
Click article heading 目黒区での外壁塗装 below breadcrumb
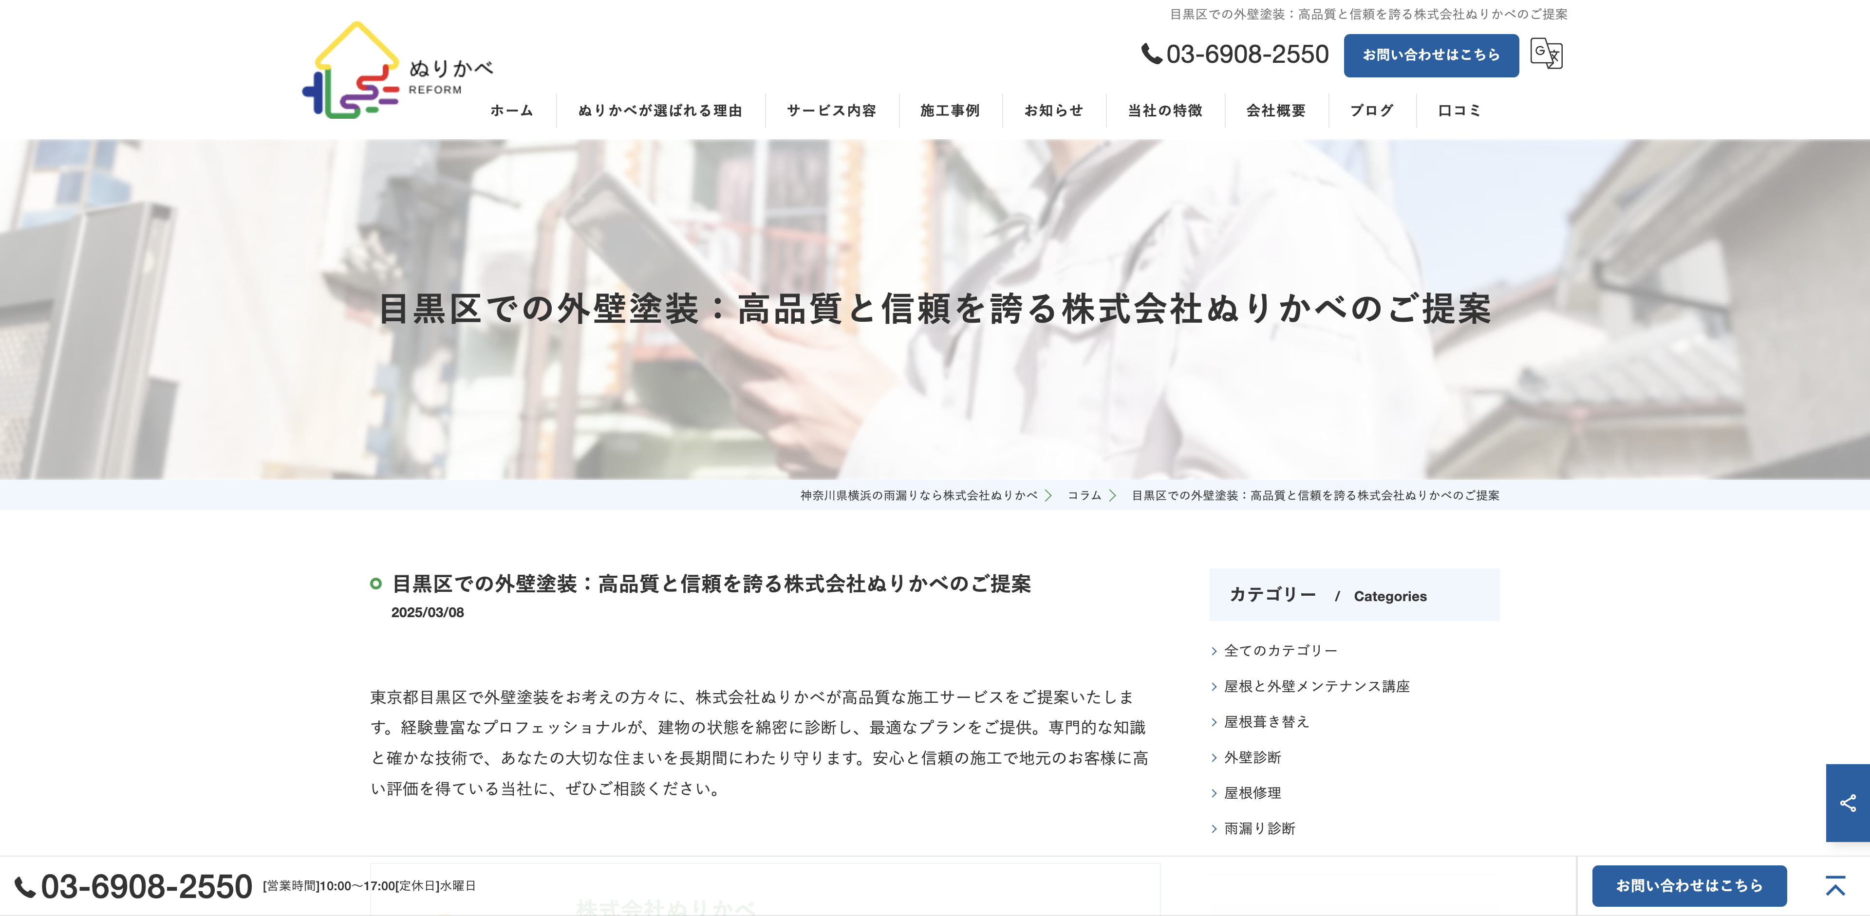coord(711,584)
